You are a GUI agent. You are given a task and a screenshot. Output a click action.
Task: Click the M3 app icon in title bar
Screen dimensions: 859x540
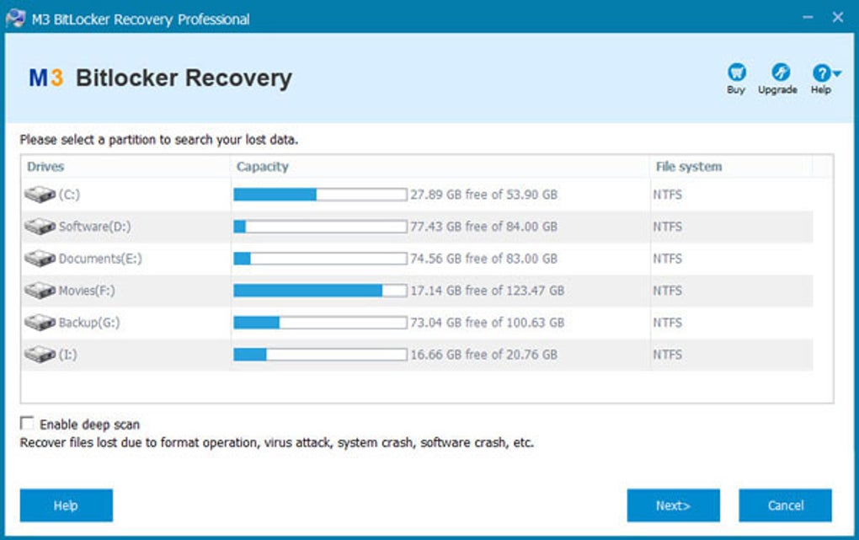15,19
